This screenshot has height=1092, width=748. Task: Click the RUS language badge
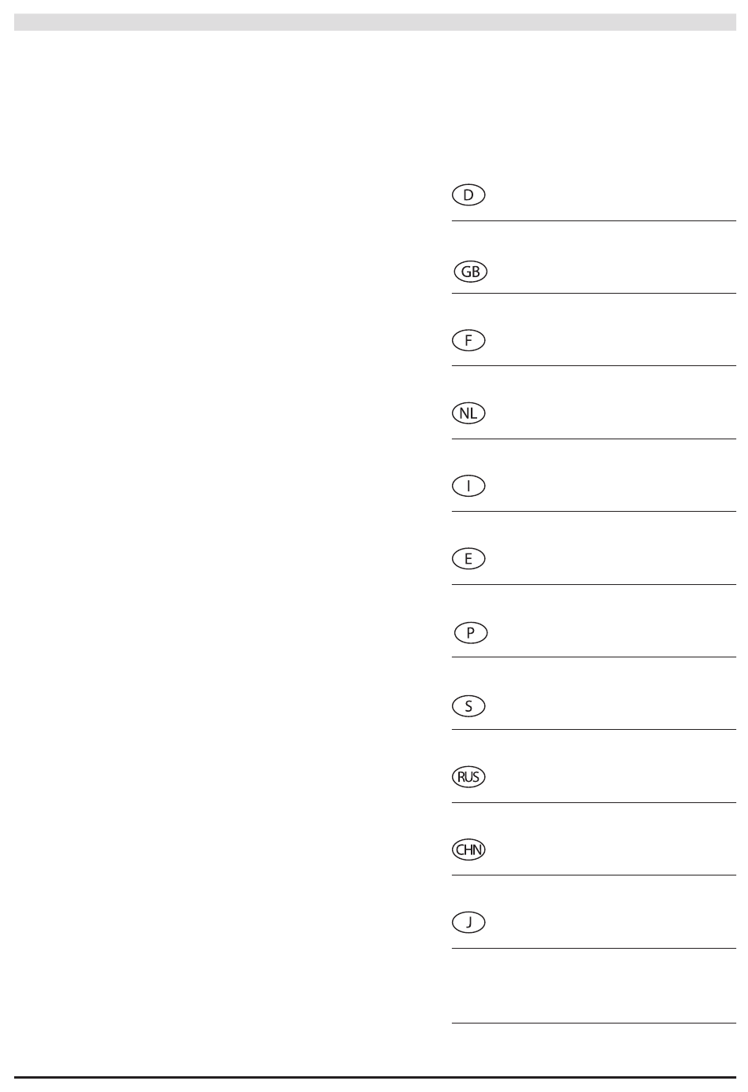tap(468, 777)
